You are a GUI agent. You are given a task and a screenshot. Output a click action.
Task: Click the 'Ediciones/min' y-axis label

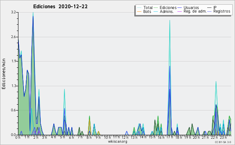pos(4,74)
